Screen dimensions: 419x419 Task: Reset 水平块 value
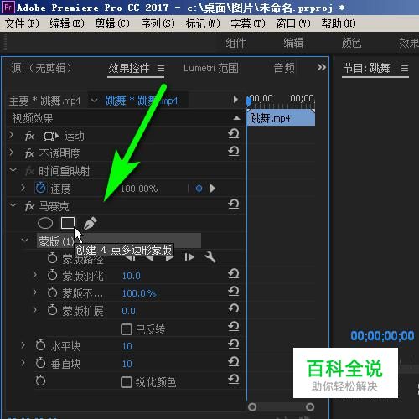pos(234,344)
